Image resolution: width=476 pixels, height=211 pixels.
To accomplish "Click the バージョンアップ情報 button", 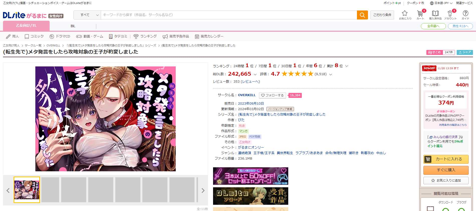I will [280, 109].
